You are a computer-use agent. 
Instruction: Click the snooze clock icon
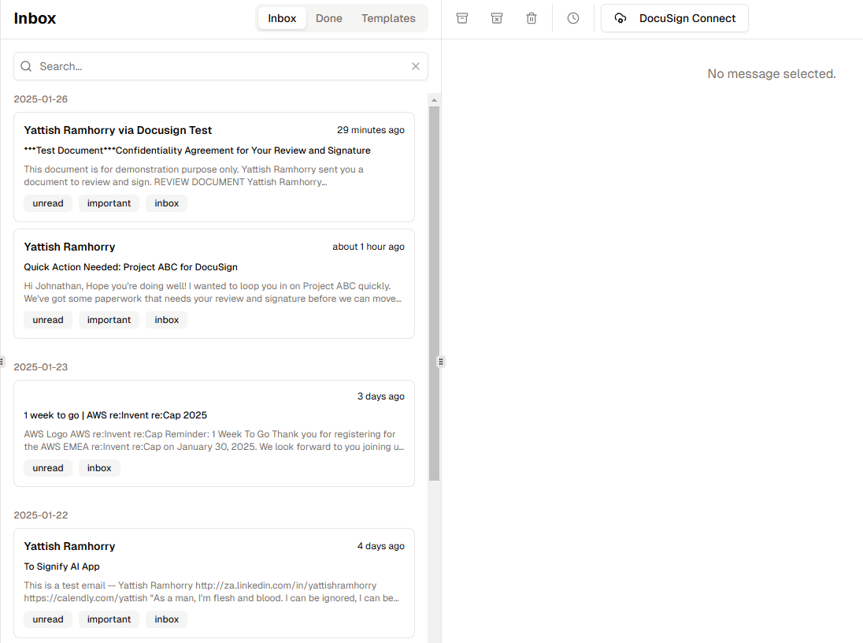click(573, 18)
